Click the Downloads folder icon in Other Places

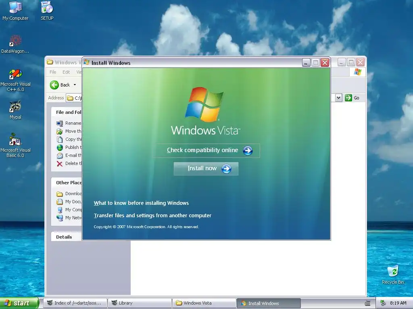60,194
